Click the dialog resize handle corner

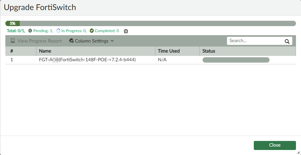(x=298, y=152)
